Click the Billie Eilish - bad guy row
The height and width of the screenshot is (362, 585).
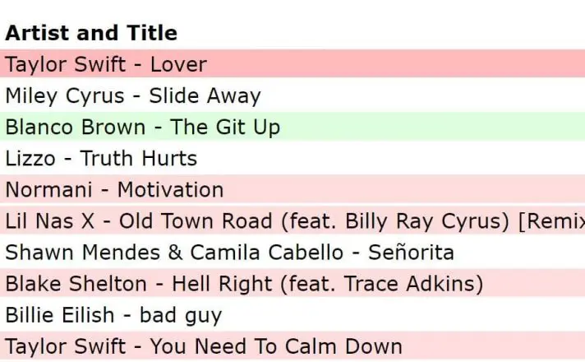(113, 315)
